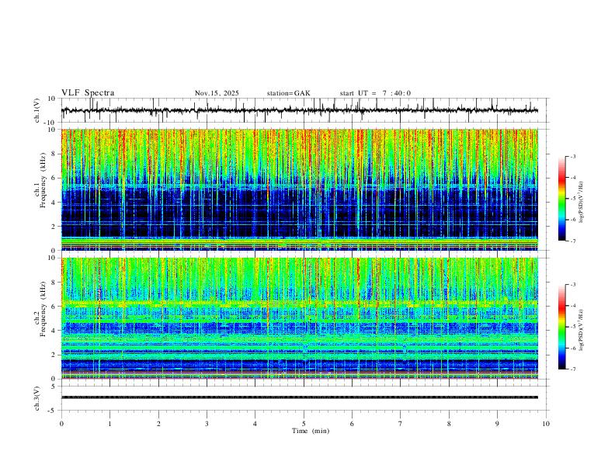The width and height of the screenshot is (615, 475).
Task: Select the "Time (min)" axis label
Action: coord(311,431)
